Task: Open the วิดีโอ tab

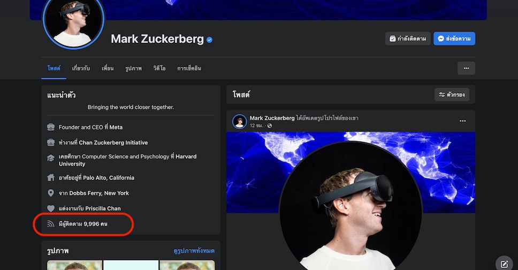Action: (x=159, y=69)
